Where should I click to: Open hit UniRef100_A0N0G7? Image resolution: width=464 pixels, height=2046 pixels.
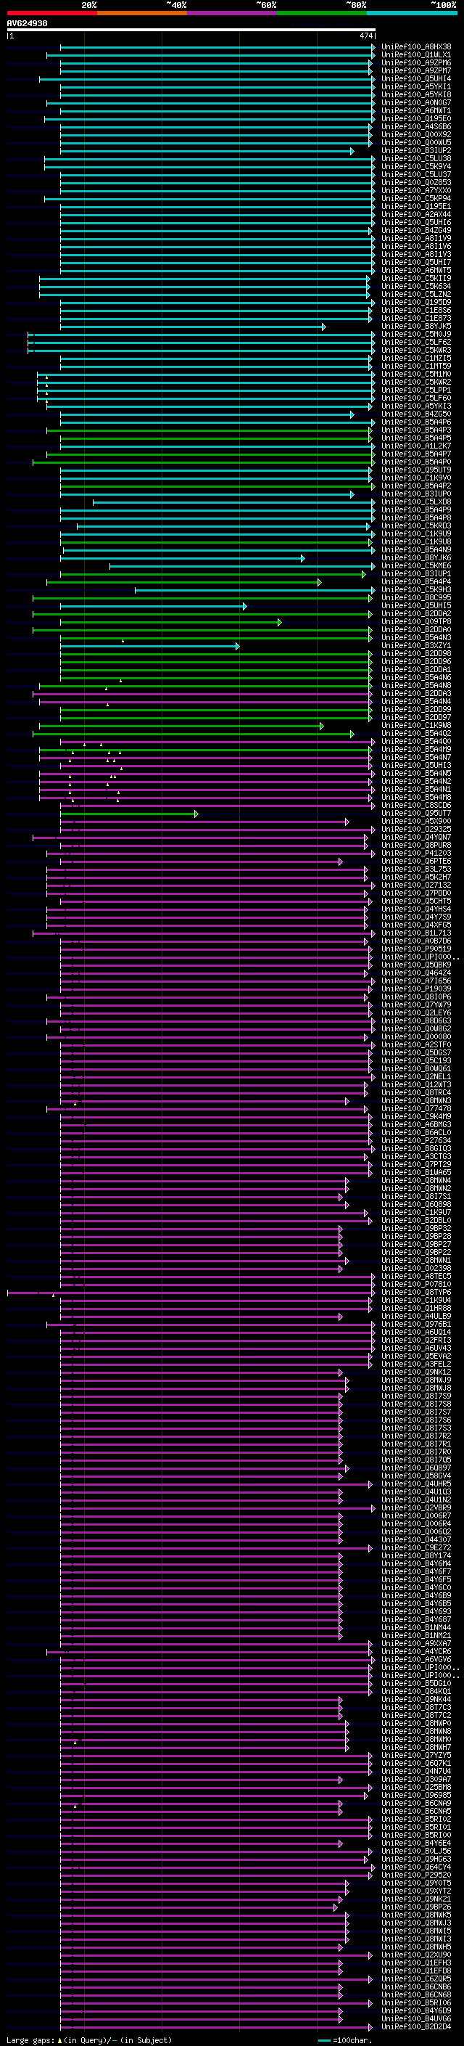(x=415, y=102)
